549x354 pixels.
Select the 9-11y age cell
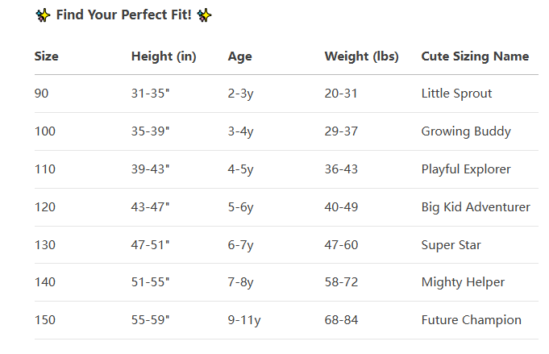pos(244,320)
